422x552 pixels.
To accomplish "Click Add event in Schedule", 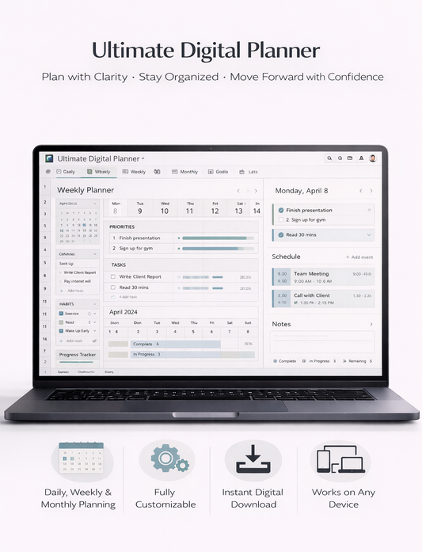I will tap(359, 257).
